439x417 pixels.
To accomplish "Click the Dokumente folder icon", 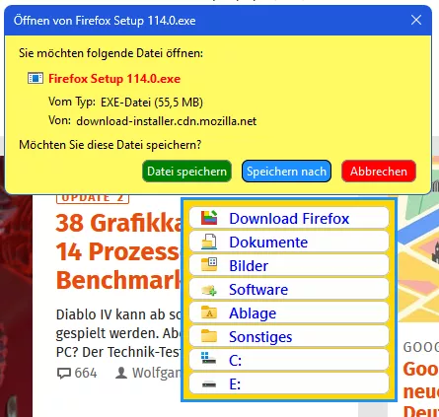I will coord(209,242).
